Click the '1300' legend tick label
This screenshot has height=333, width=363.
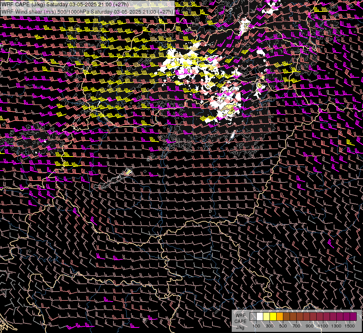336,326
